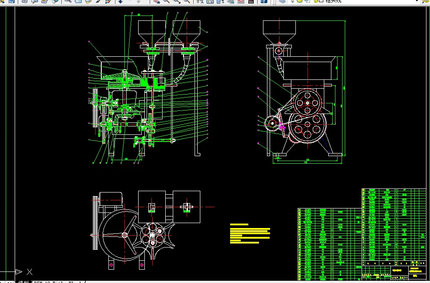Open the Sheet Set Manager icon
Screen dimensions: 430x283
[231, 1]
